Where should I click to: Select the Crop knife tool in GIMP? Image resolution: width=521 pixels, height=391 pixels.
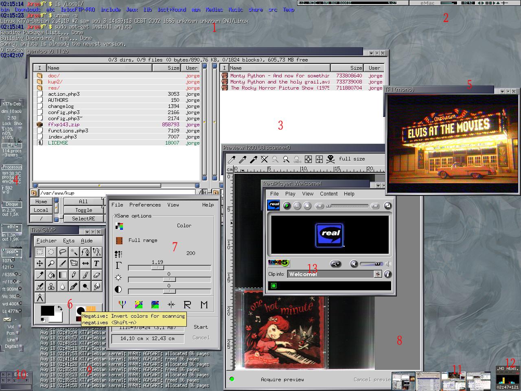pos(62,263)
